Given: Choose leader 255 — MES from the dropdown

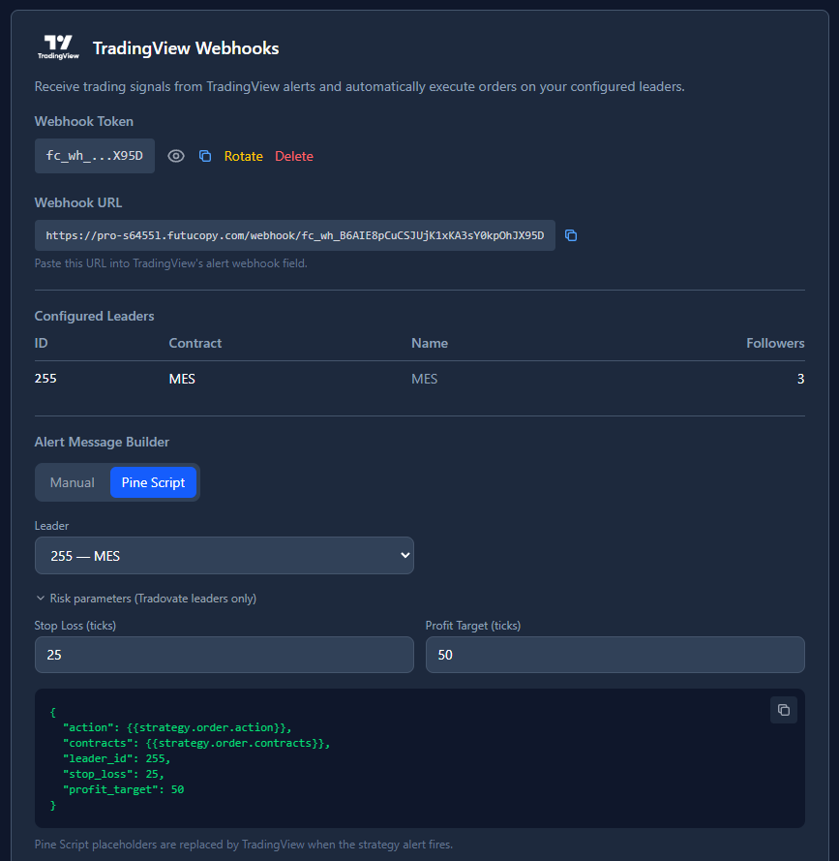Looking at the screenshot, I should coord(224,555).
